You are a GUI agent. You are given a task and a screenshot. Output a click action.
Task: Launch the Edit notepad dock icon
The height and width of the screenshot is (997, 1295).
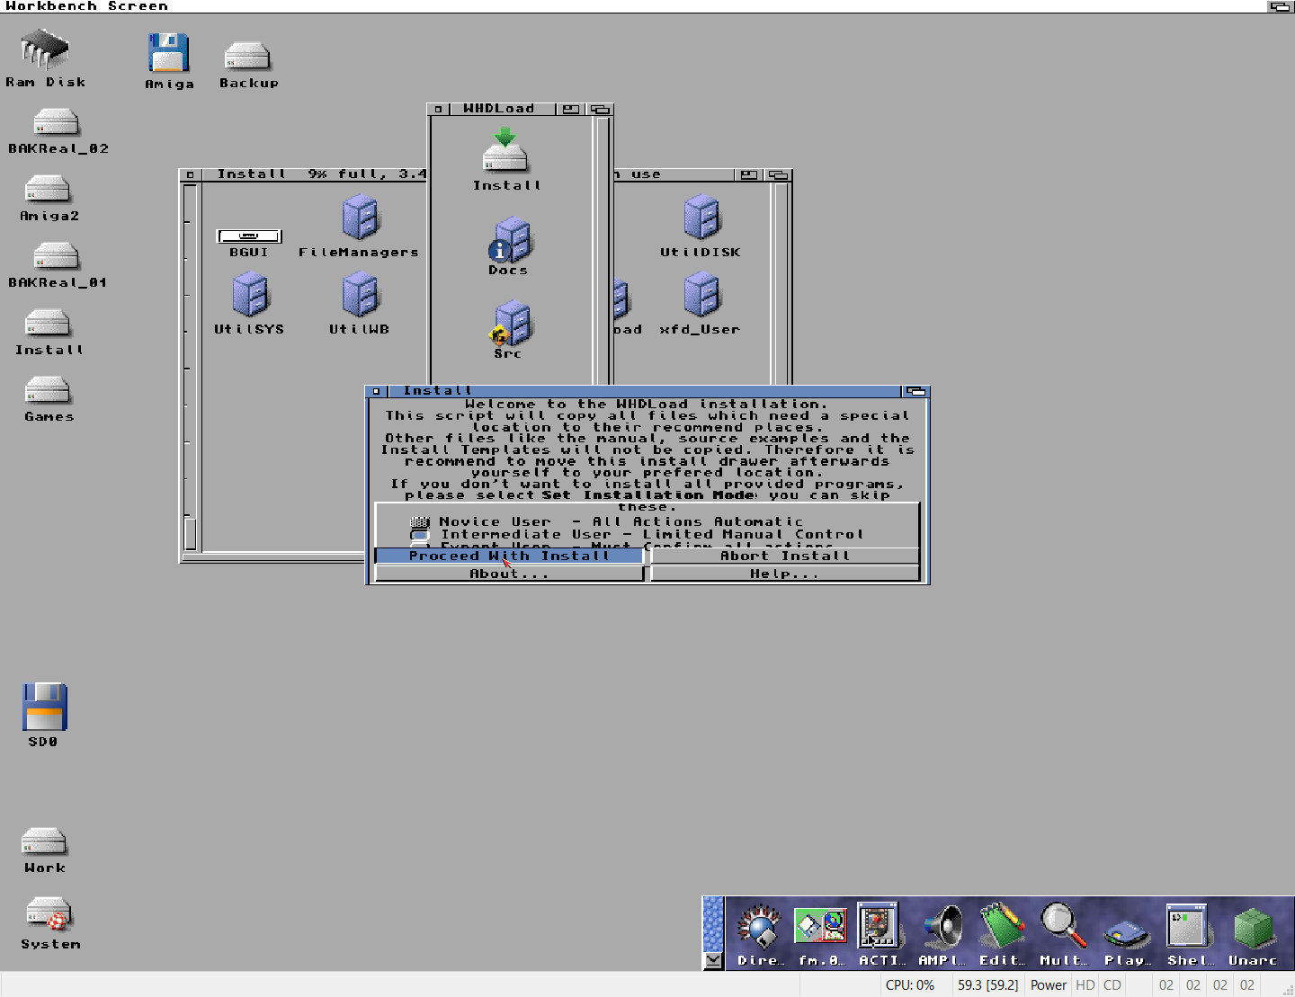pos(1002,926)
